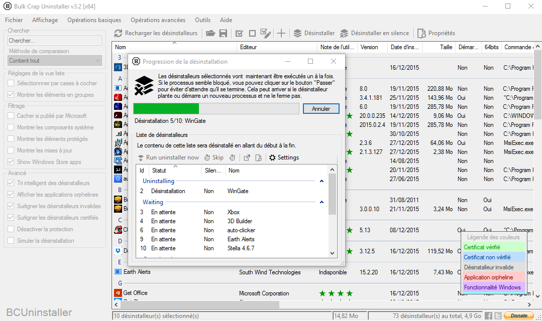Toggle Show Windows Store apps checkbox
542x321 pixels.
pyautogui.click(x=11, y=162)
